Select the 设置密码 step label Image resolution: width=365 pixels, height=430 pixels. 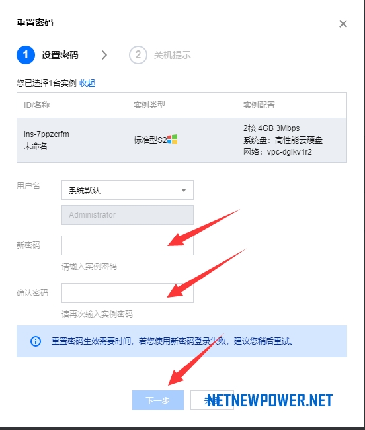[x=60, y=55]
